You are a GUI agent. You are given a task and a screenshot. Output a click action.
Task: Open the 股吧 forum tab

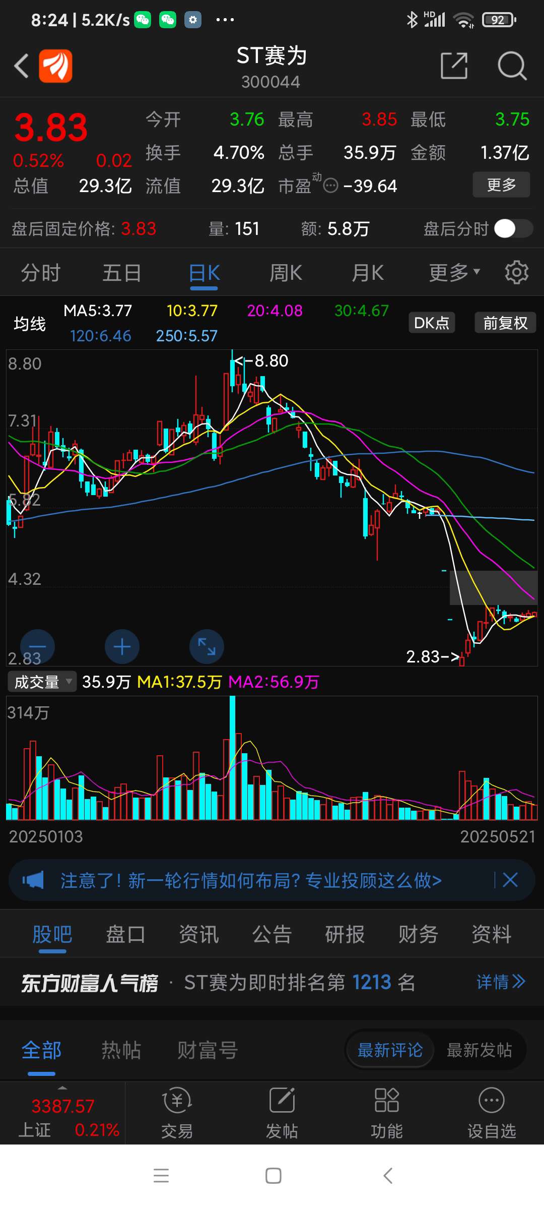[x=52, y=934]
